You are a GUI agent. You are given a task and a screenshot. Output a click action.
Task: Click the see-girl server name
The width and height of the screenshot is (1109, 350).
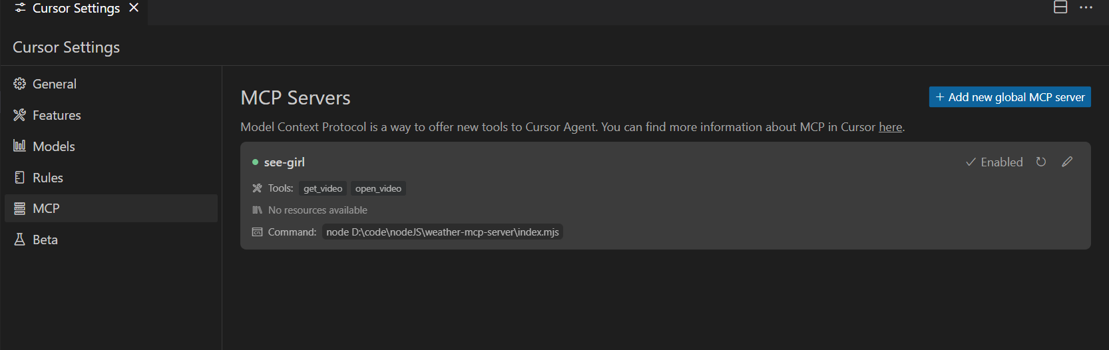284,162
